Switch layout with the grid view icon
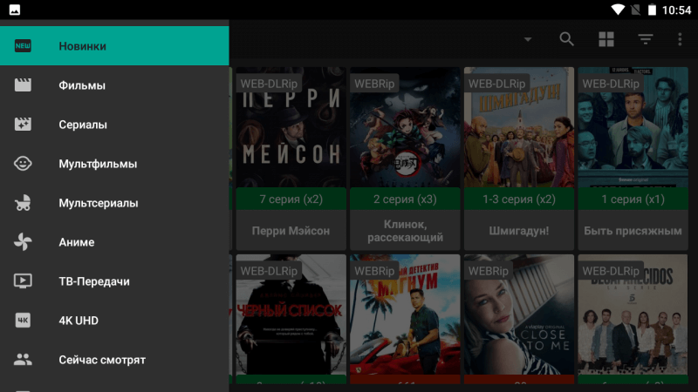The image size is (698, 392). click(x=606, y=39)
